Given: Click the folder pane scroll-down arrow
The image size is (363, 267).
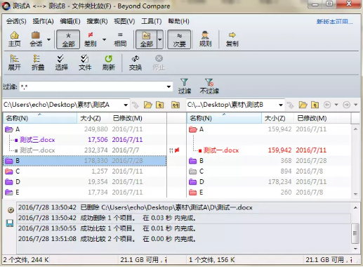Looking at the screenshot, I should pyautogui.click(x=355, y=194).
